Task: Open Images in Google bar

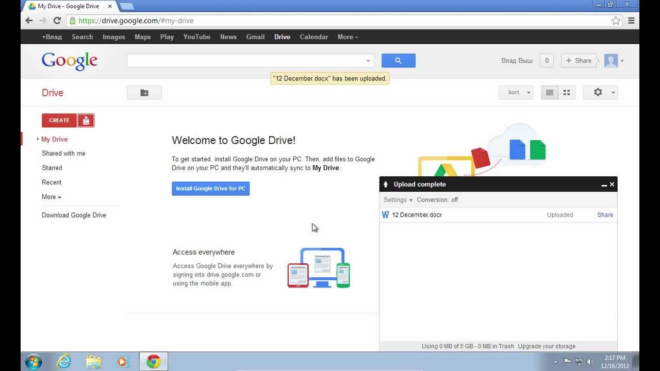Action: [x=114, y=37]
